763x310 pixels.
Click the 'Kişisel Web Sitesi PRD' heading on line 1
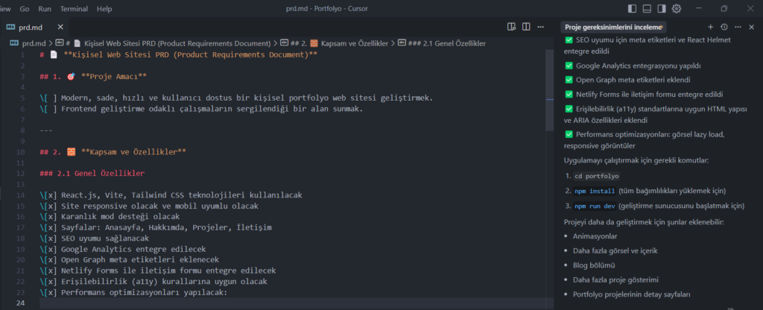pyautogui.click(x=190, y=54)
